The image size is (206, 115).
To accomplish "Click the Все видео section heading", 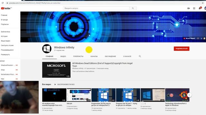I will coord(46,84).
